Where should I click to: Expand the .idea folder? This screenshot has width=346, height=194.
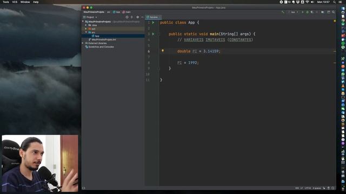pyautogui.click(x=86, y=25)
